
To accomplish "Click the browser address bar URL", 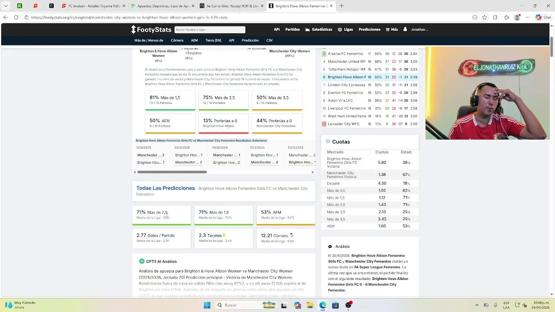I will (129, 17).
